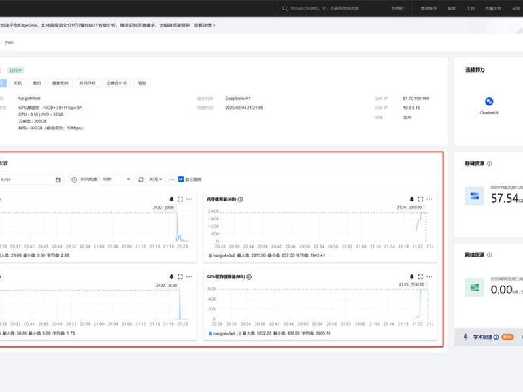Click the alarm bell on 内存使用量 chart

pos(412,199)
